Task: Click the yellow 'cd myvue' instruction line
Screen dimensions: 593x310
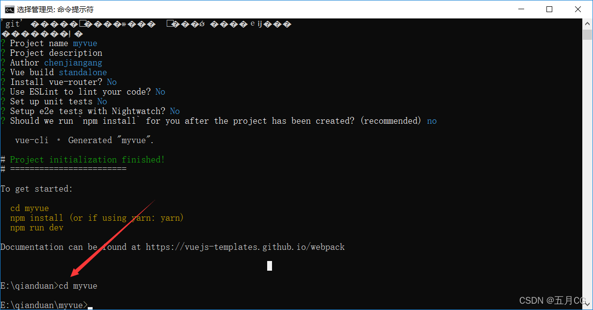Action: (x=30, y=208)
